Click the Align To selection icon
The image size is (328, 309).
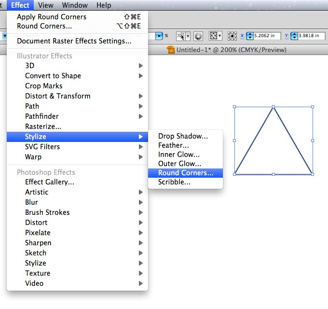212,36
